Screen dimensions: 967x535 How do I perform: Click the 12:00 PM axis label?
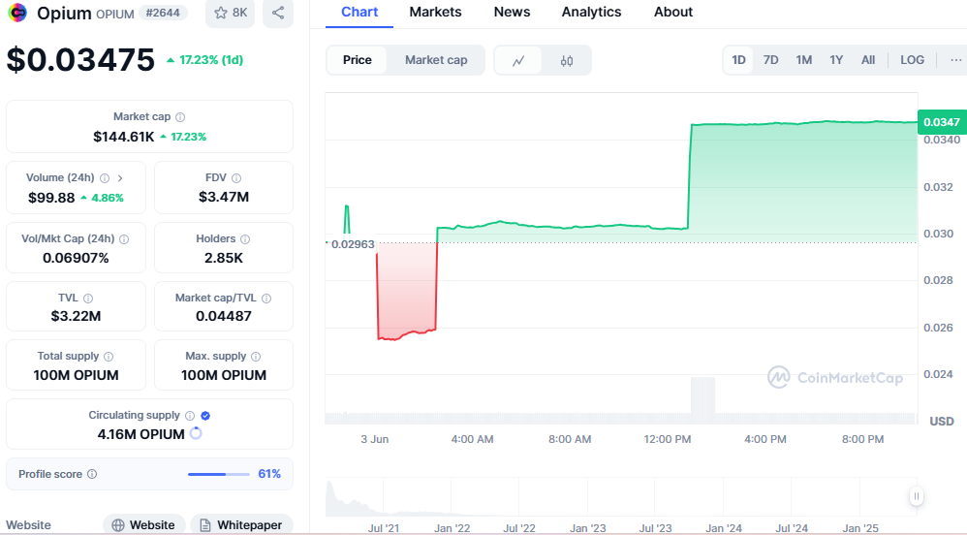(668, 439)
